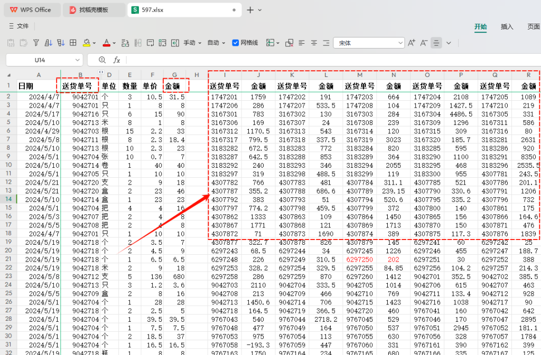Switch to the WPS Office home tab
541x355 pixels.
[x=32, y=10]
